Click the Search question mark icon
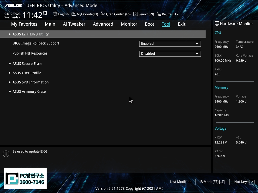Viewport: 258px width, 193px height. point(135,14)
